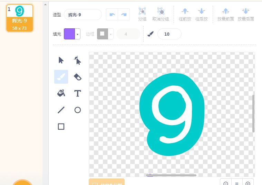The height and width of the screenshot is (185, 262).
Task: Click 放最前面 bring to front icon
Action: [x=225, y=11]
